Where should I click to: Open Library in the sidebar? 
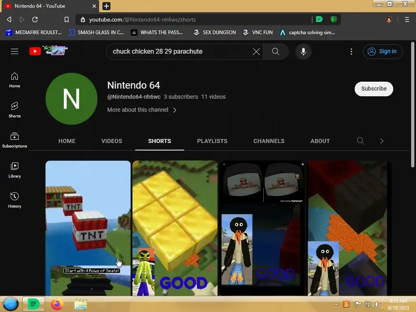[x=15, y=170]
